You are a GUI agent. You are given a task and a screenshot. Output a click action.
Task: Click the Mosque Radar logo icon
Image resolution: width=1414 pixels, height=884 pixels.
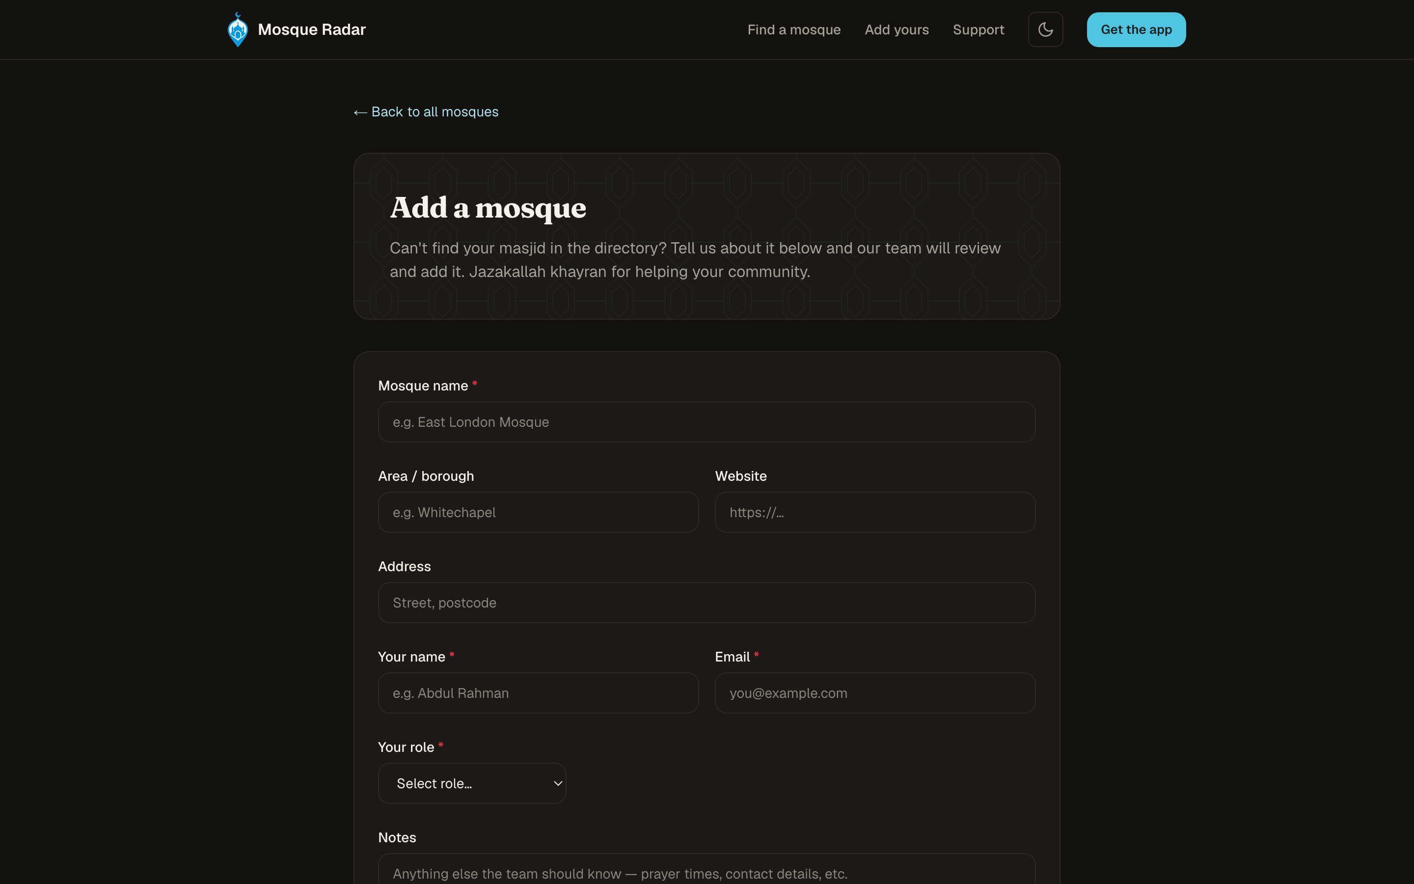237,29
